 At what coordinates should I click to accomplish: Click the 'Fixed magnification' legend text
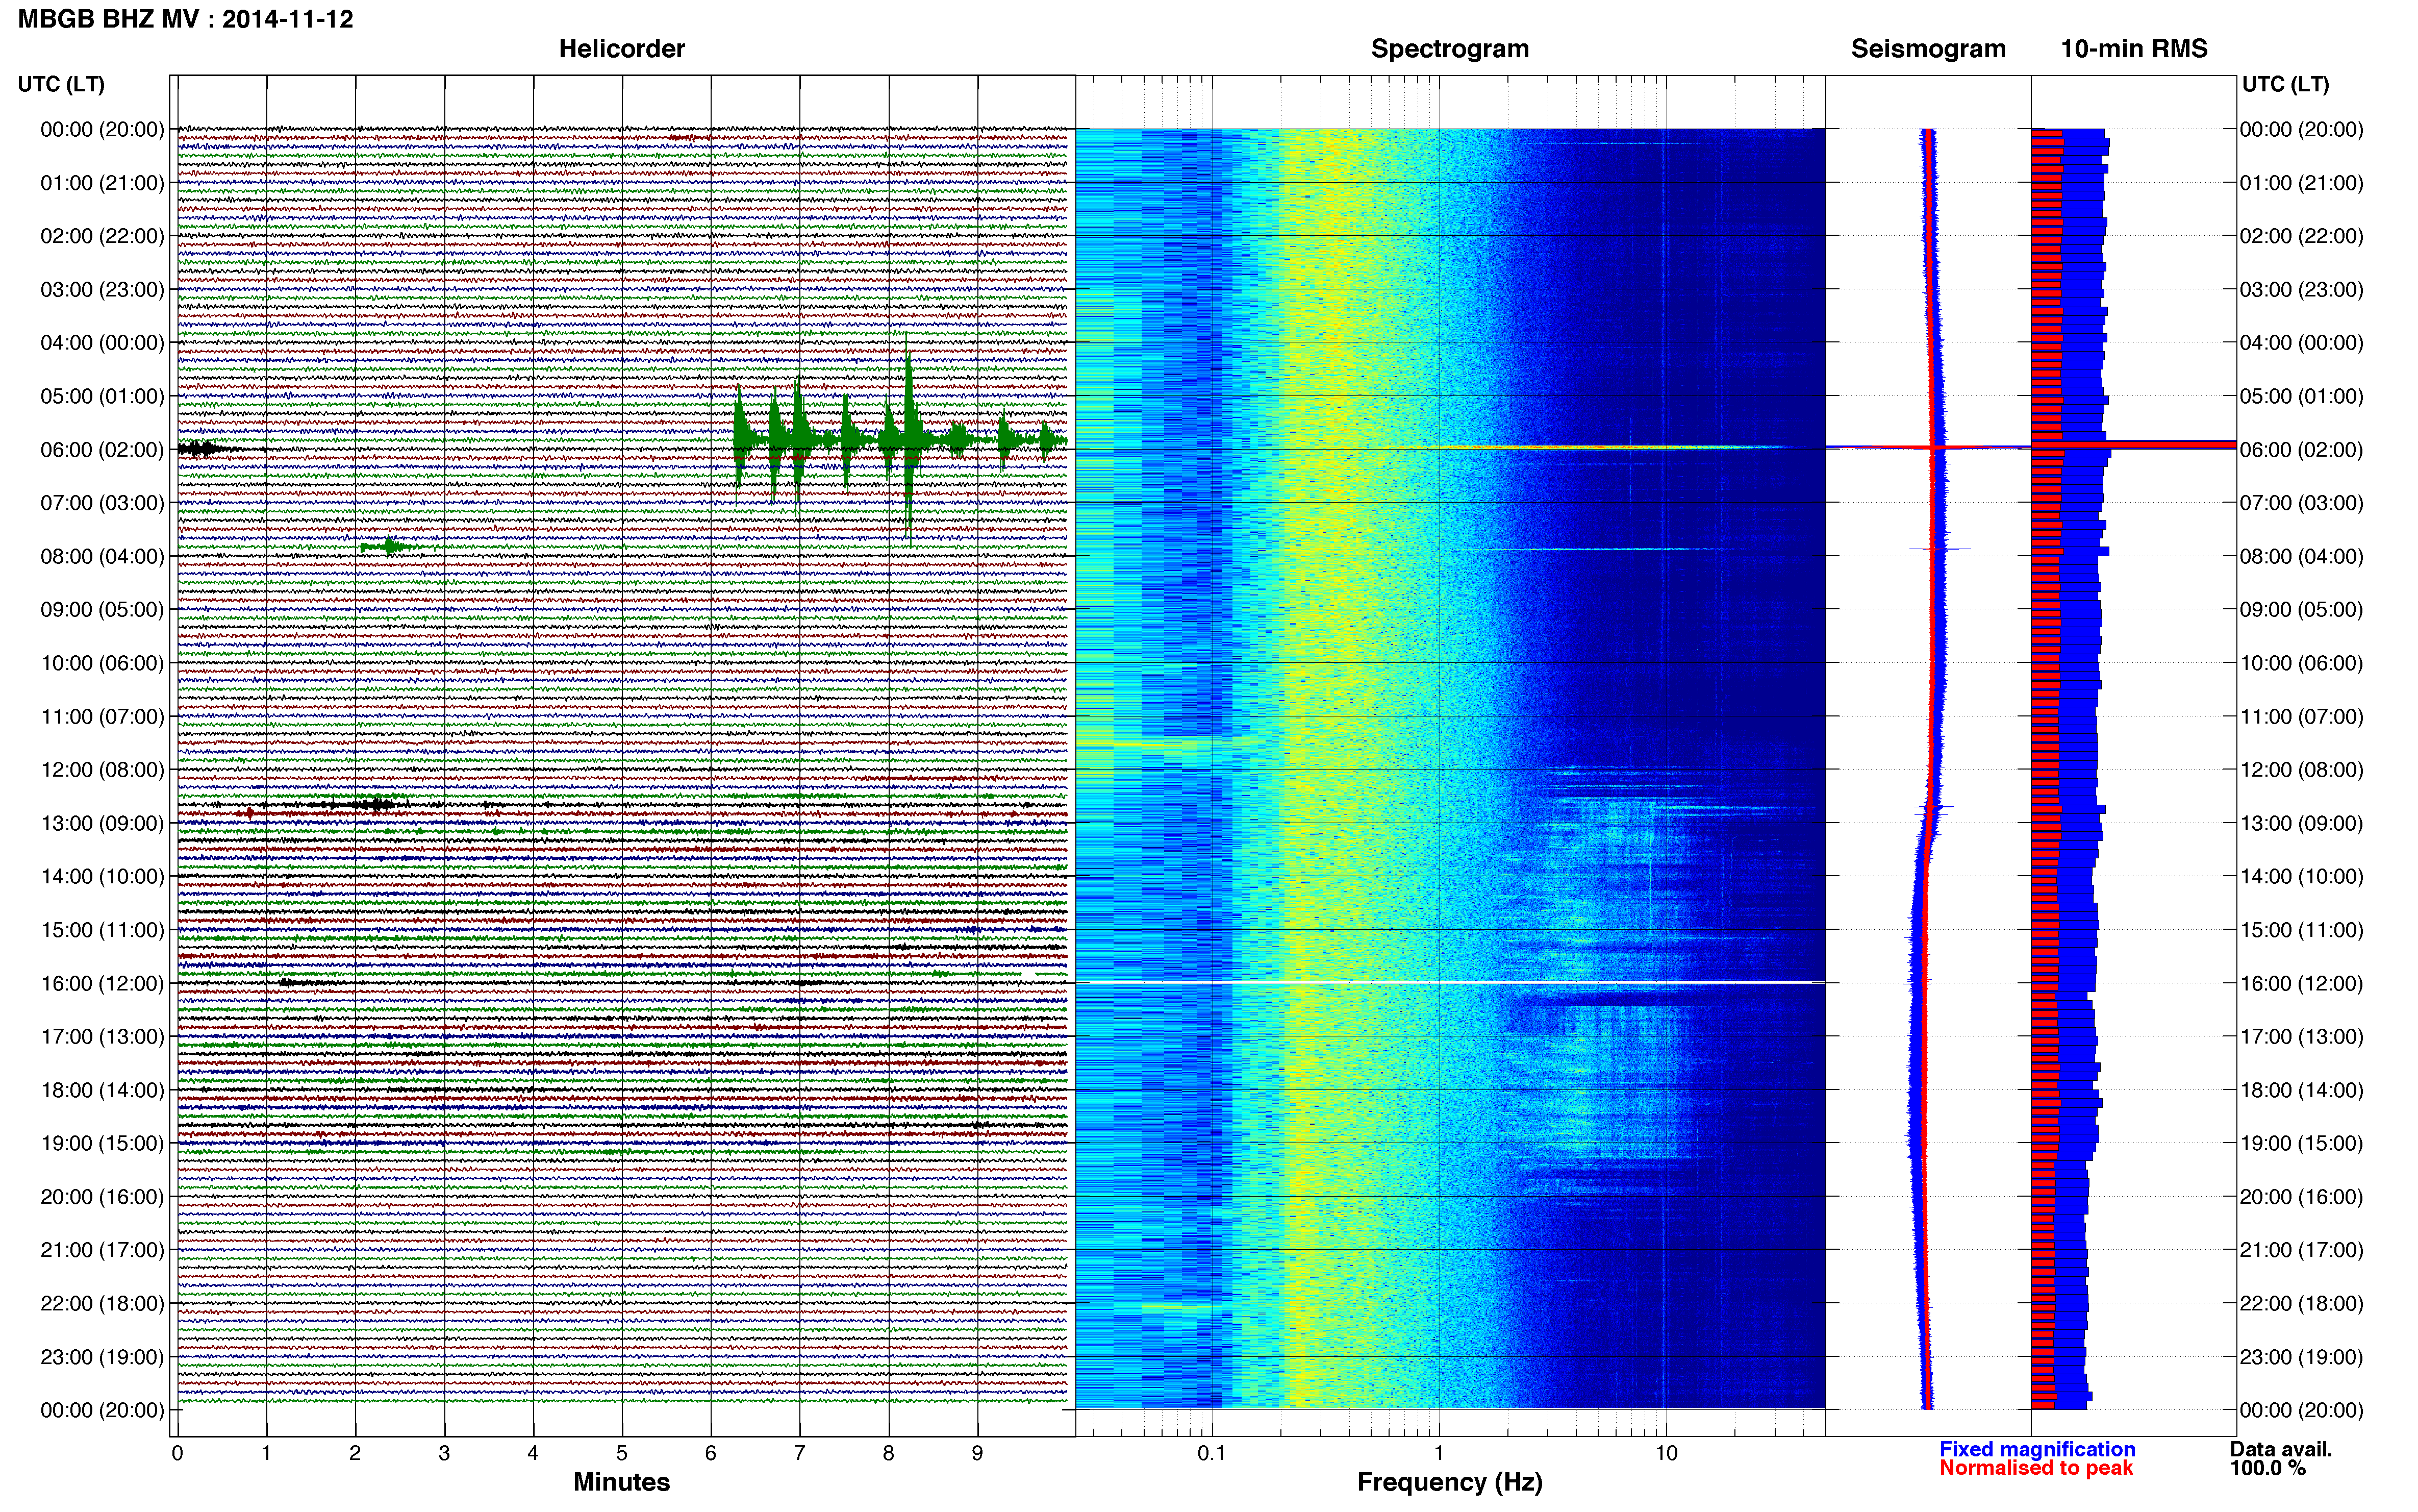[2037, 1449]
